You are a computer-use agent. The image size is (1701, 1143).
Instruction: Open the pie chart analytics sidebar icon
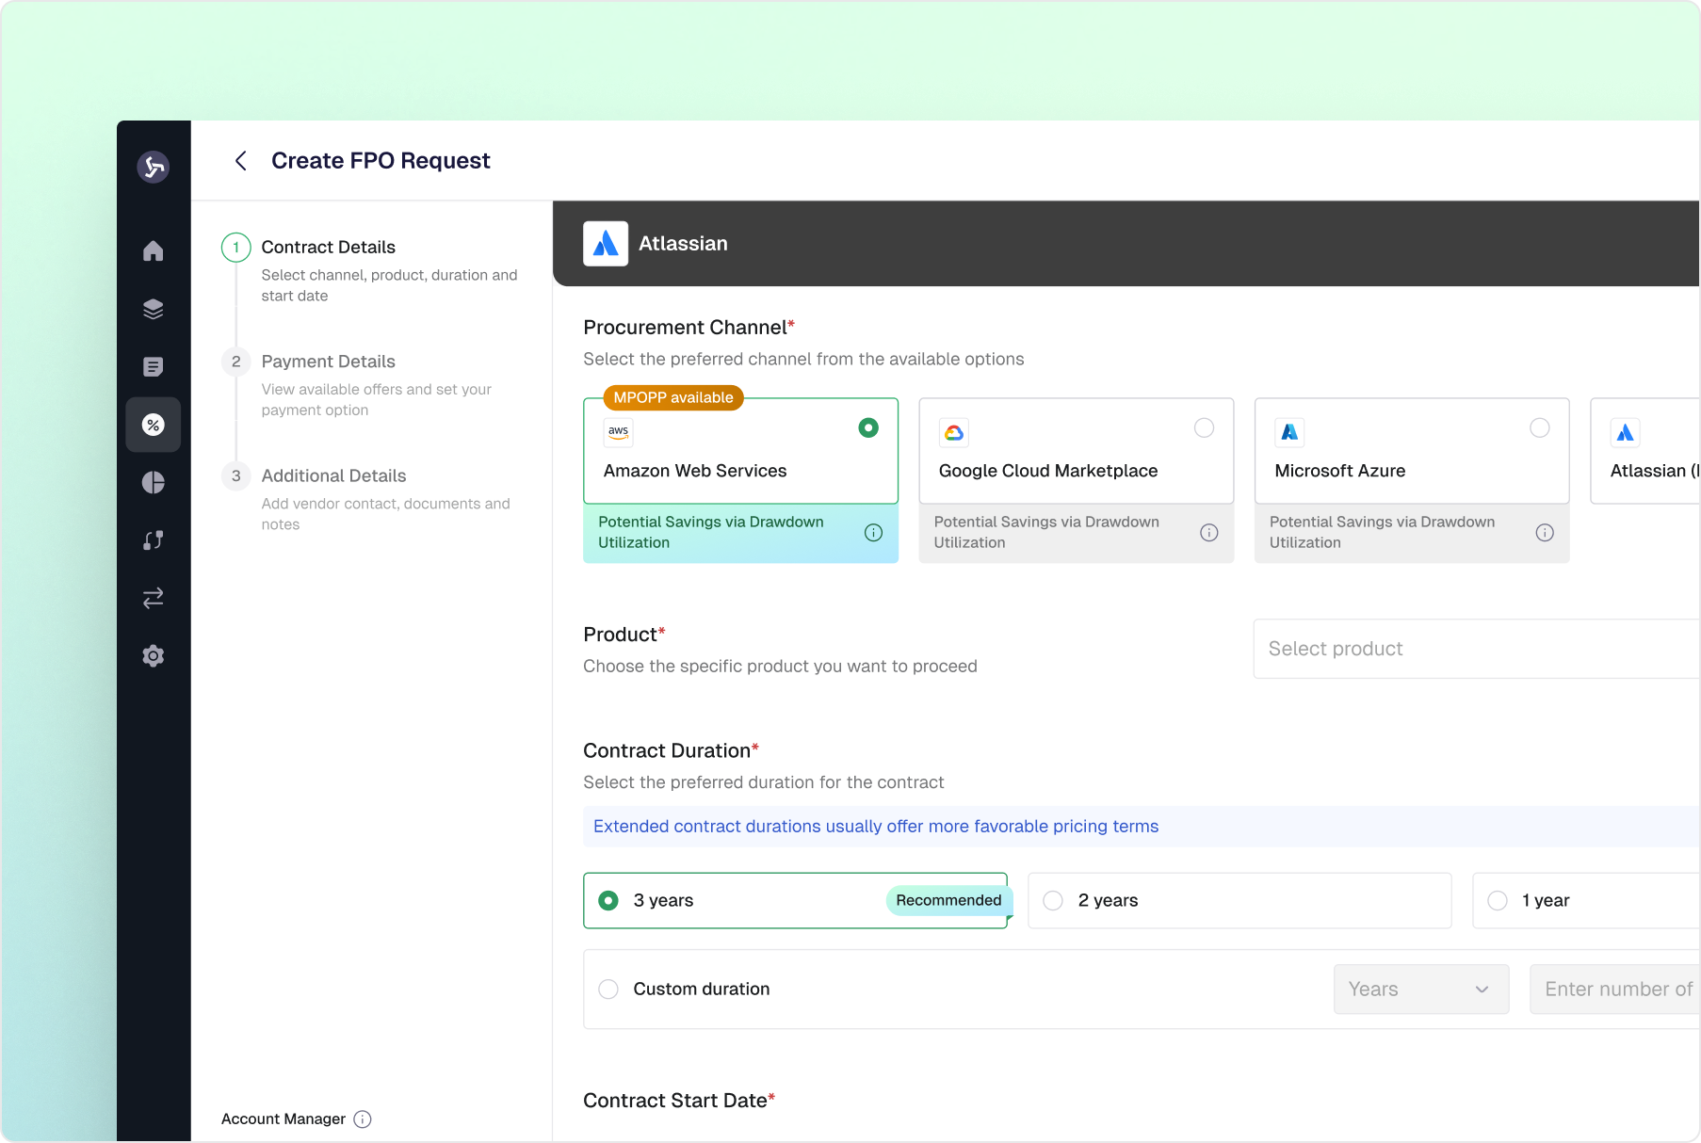[x=154, y=482]
